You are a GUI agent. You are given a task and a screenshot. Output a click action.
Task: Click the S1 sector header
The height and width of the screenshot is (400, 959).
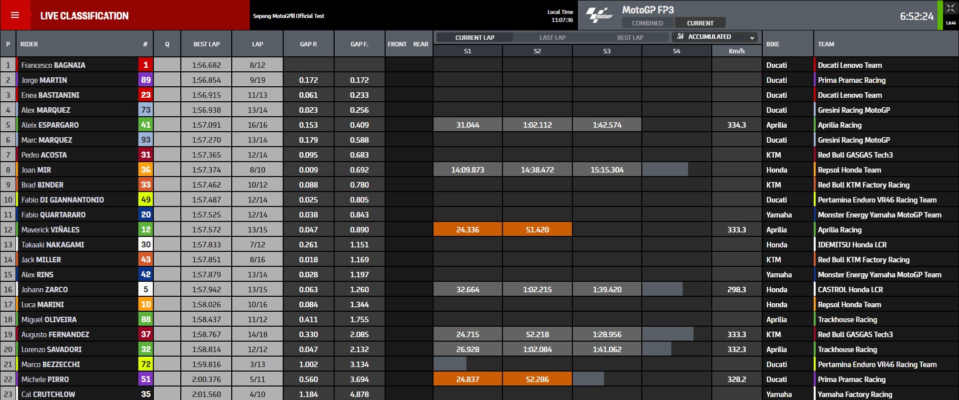[x=468, y=51]
